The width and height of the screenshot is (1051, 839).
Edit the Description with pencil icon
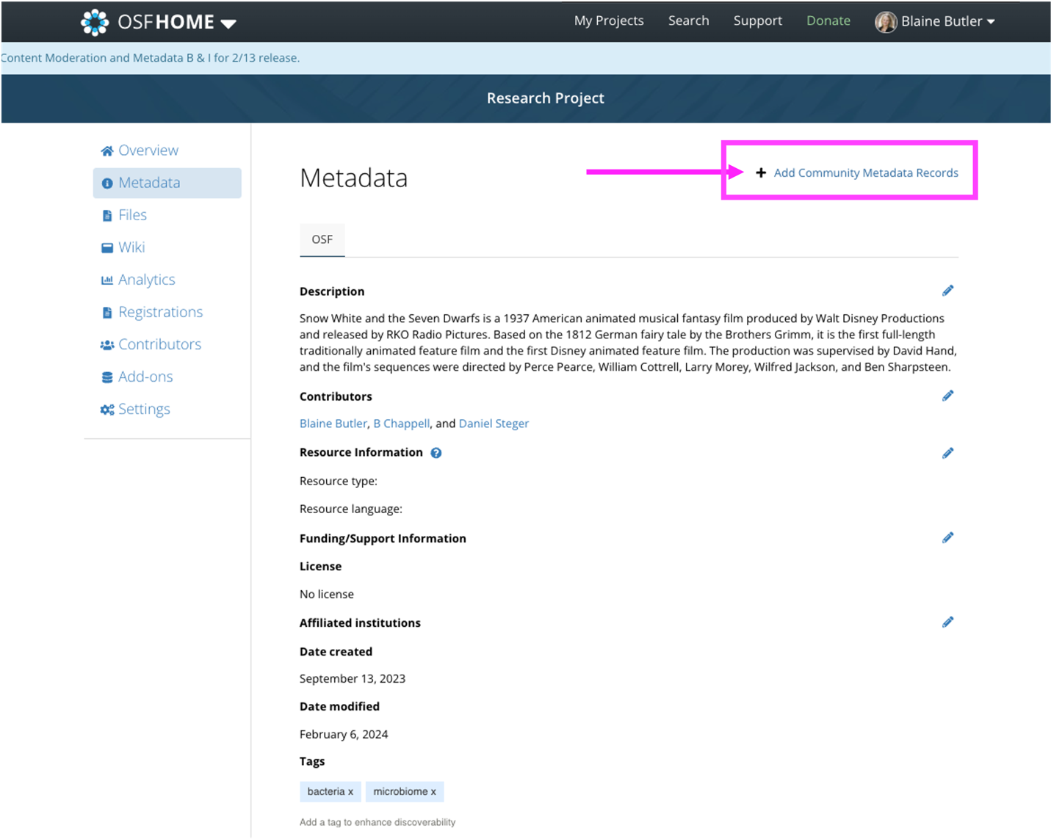coord(947,291)
